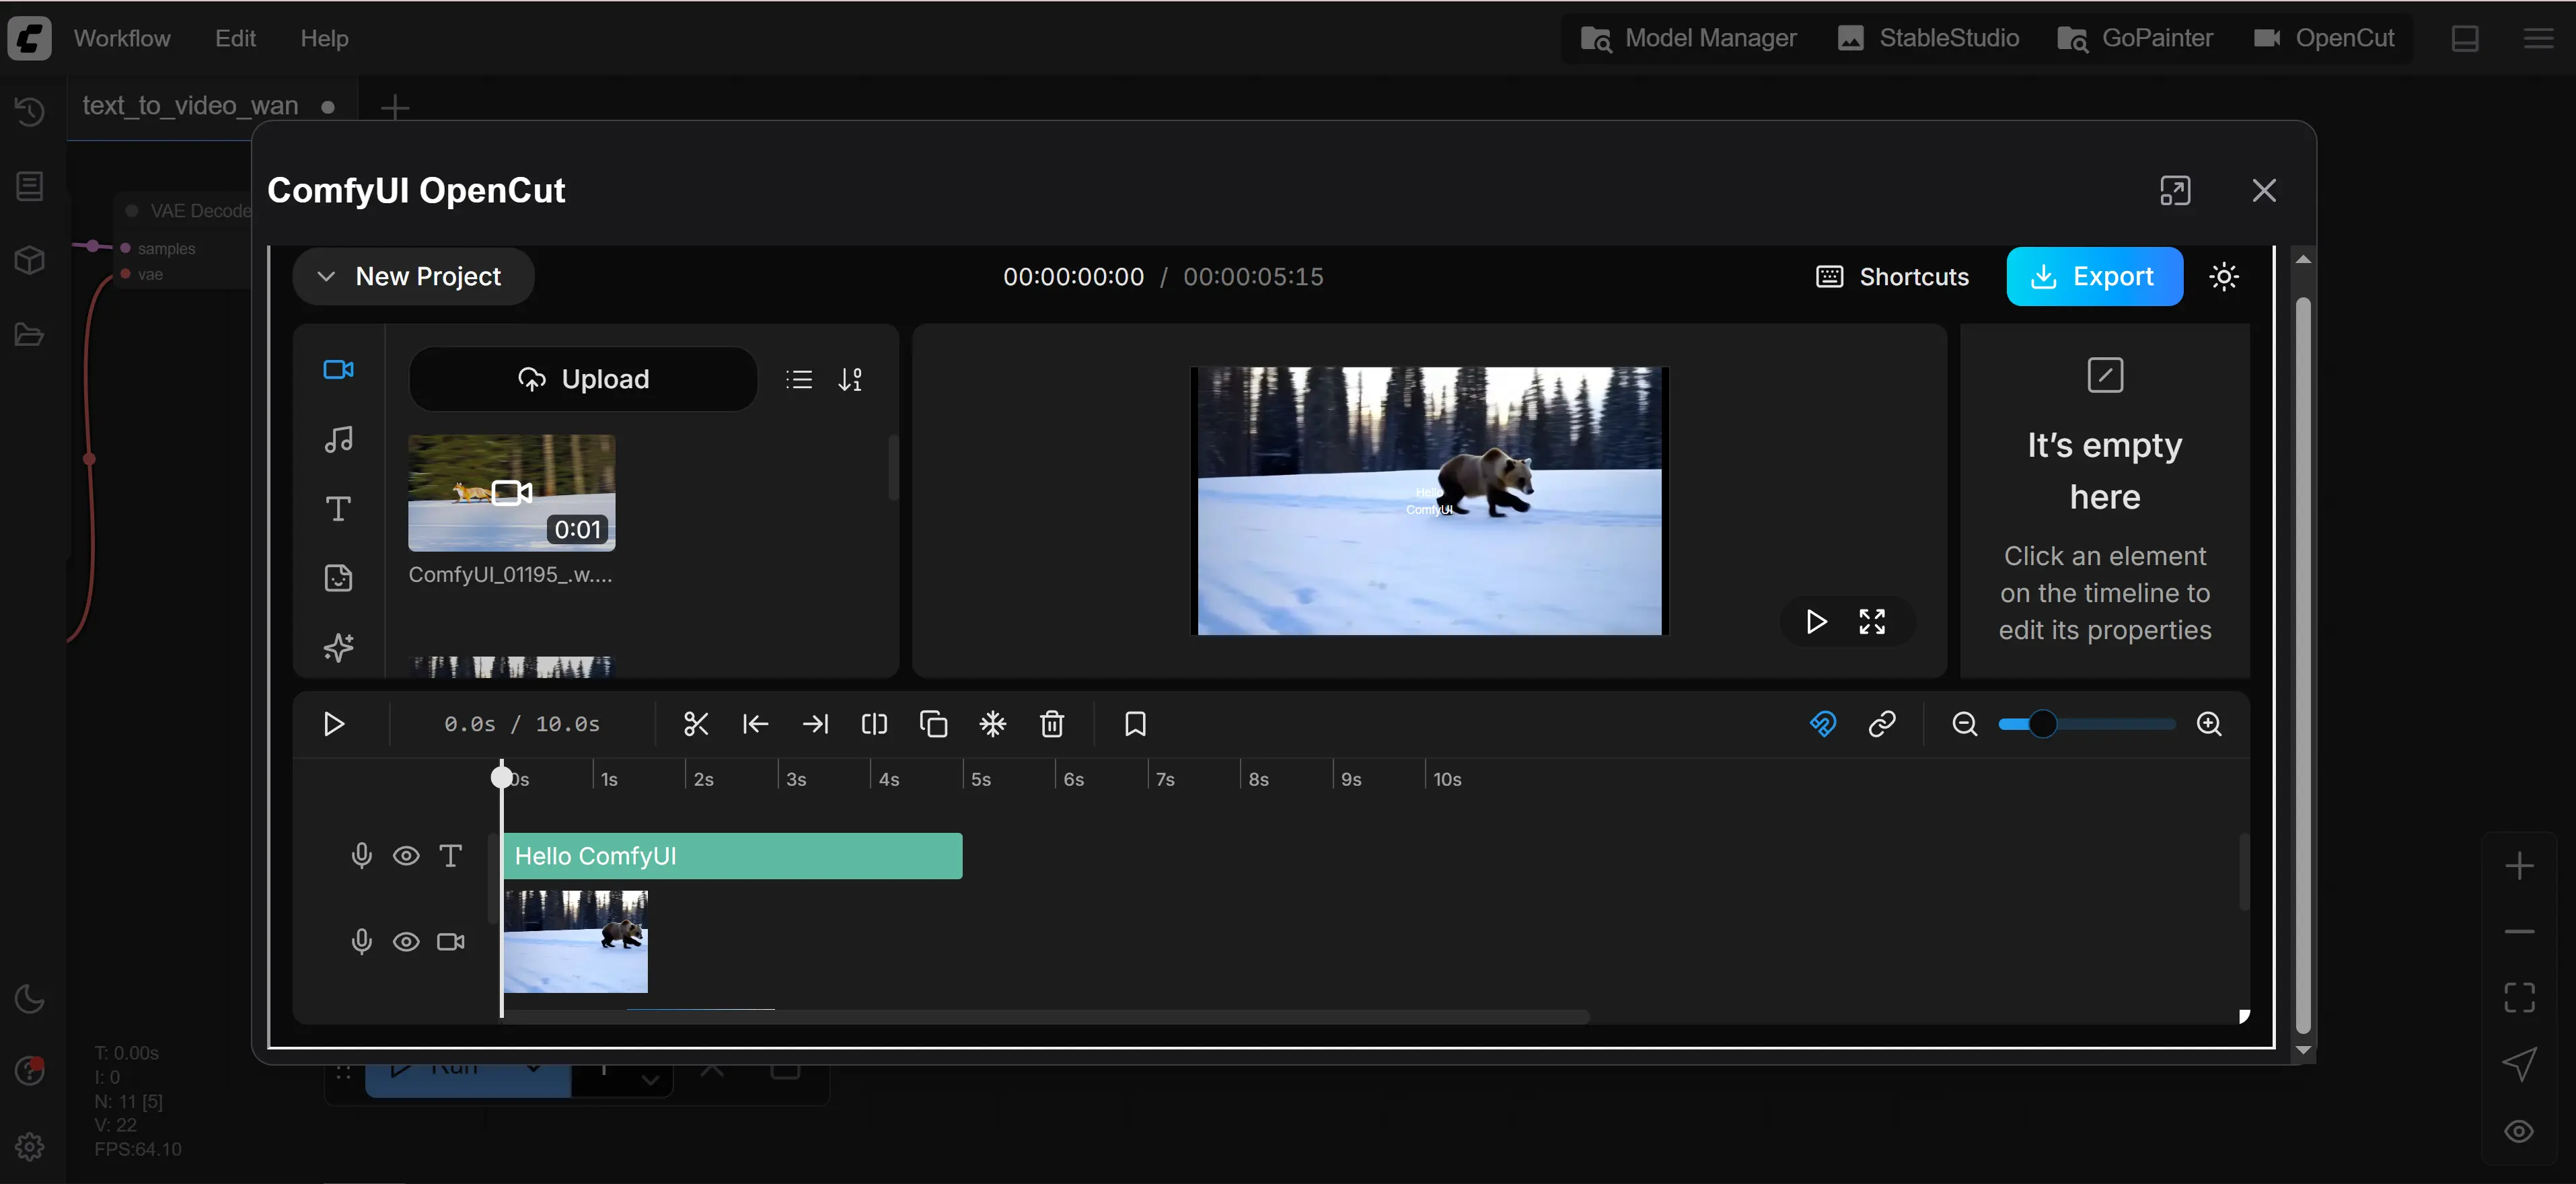Change media sort order
Viewport: 2576px width, 1184px height.
coord(851,379)
